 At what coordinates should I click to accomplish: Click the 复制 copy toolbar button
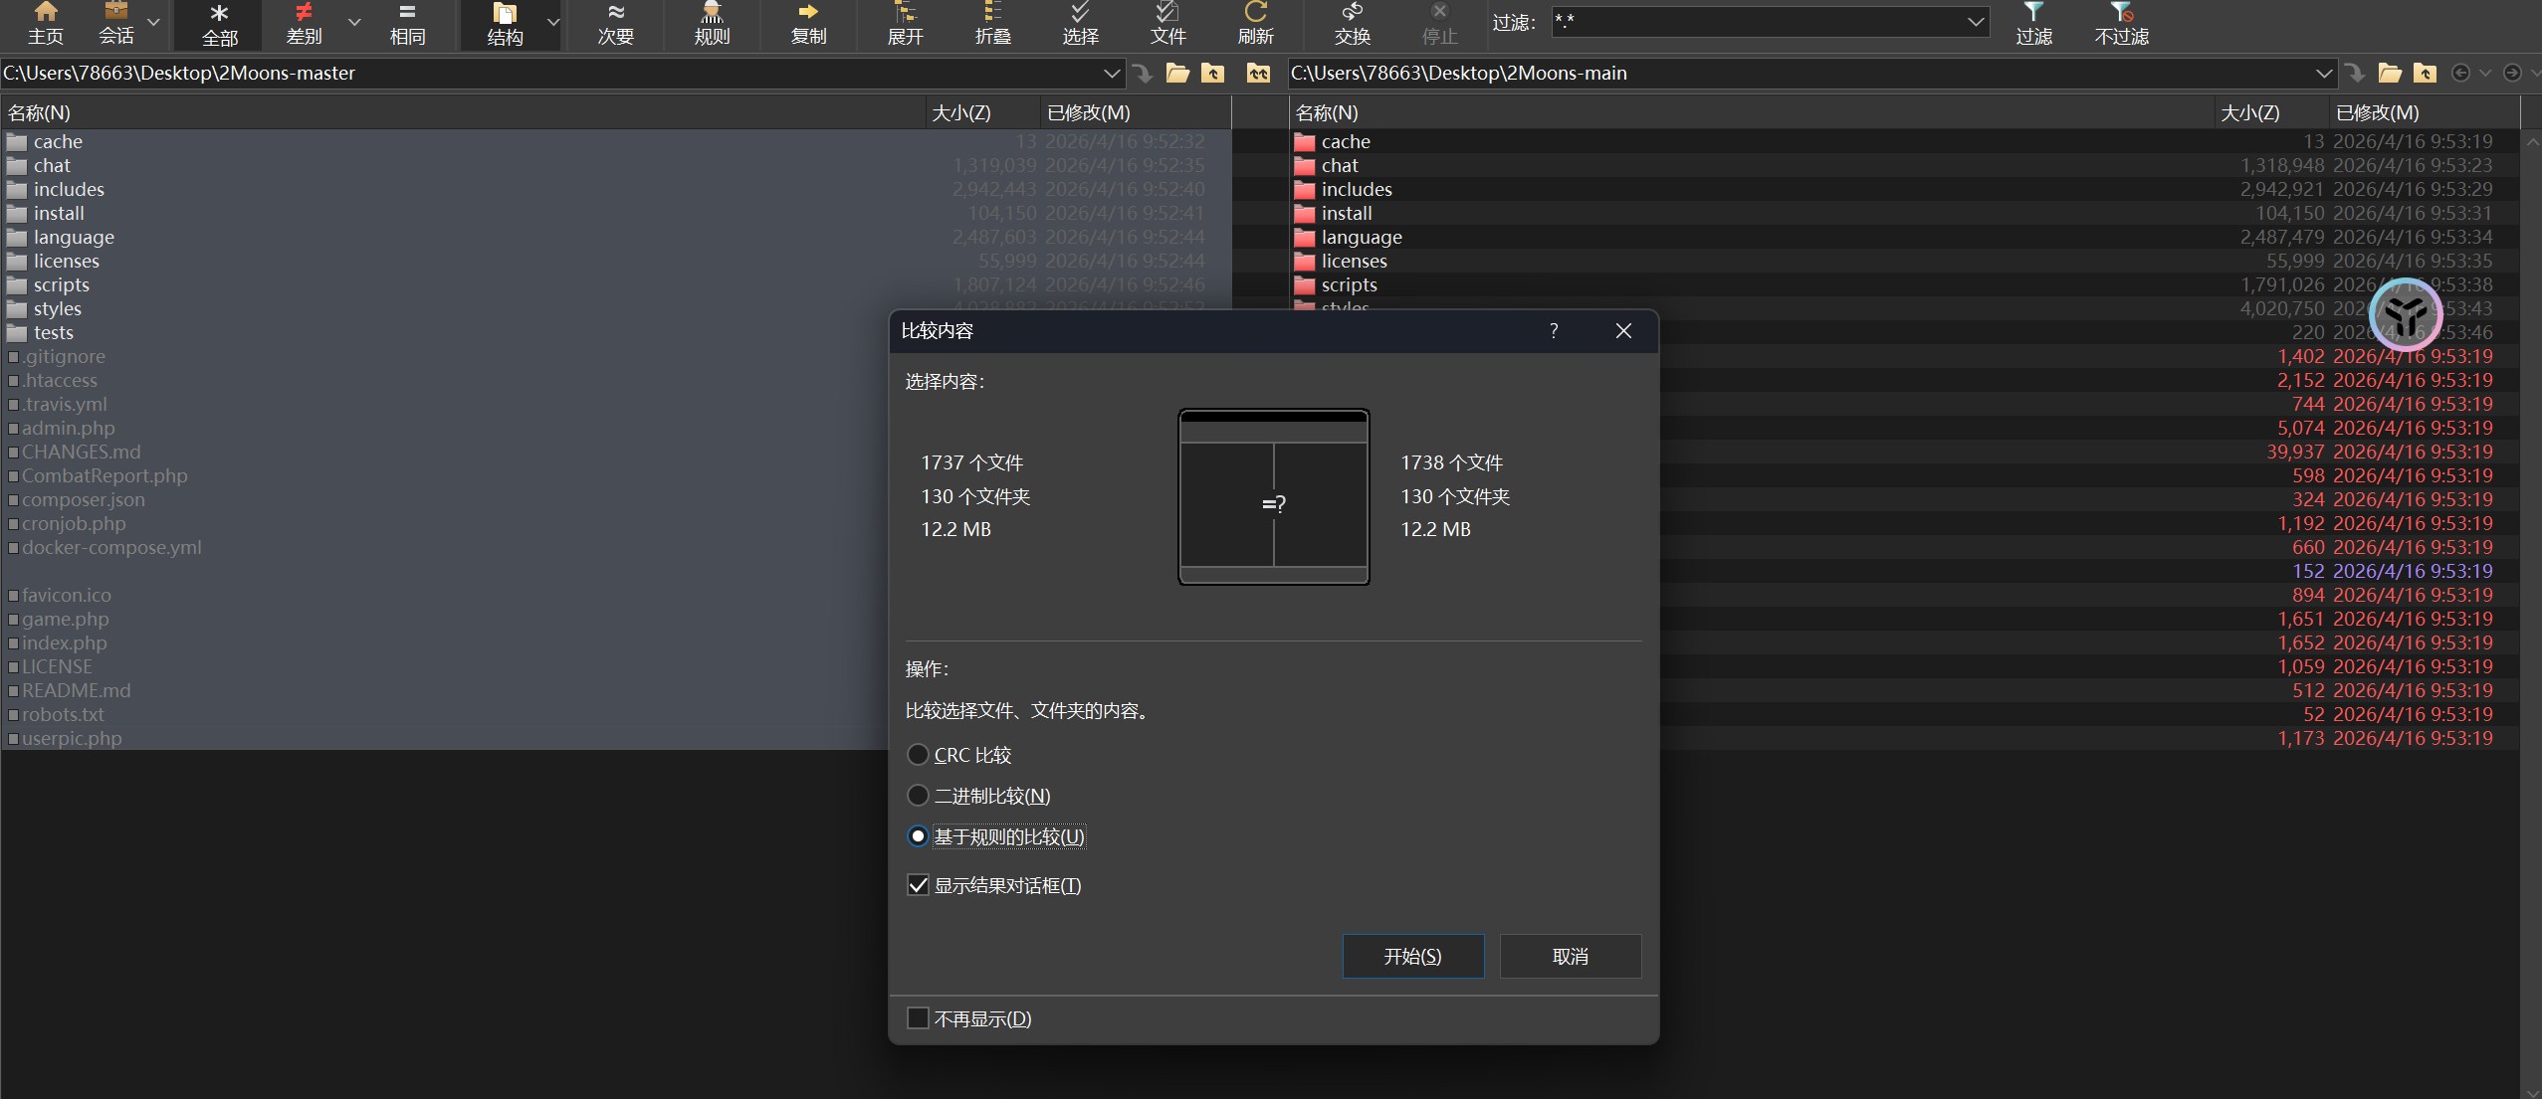808,24
